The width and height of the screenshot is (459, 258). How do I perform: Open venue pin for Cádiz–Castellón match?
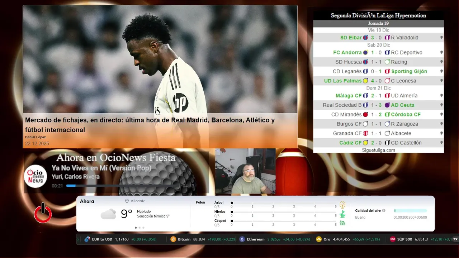(x=441, y=143)
